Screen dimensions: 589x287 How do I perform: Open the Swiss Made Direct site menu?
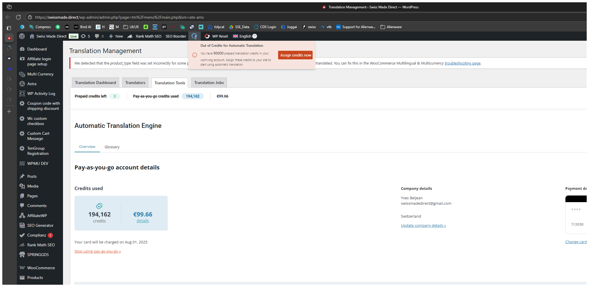[48, 36]
